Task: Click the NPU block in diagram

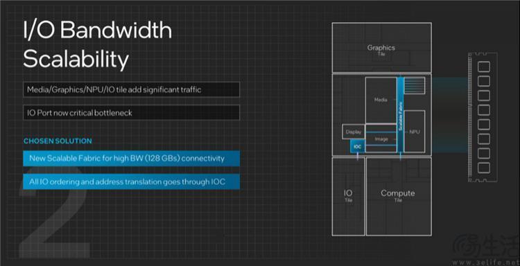Action: tap(415, 132)
